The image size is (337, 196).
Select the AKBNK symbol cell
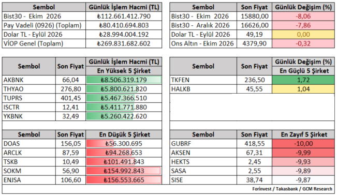click(x=29, y=80)
